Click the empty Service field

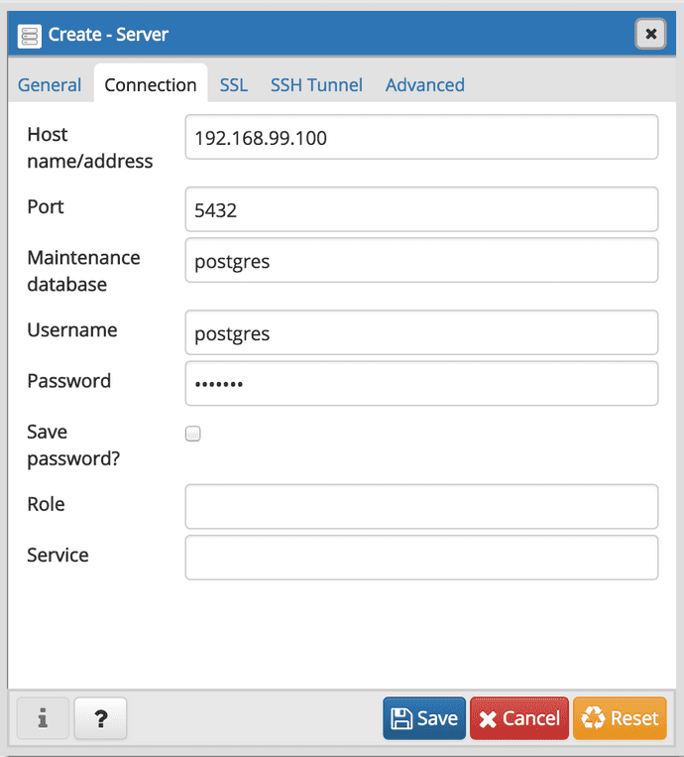click(x=421, y=558)
